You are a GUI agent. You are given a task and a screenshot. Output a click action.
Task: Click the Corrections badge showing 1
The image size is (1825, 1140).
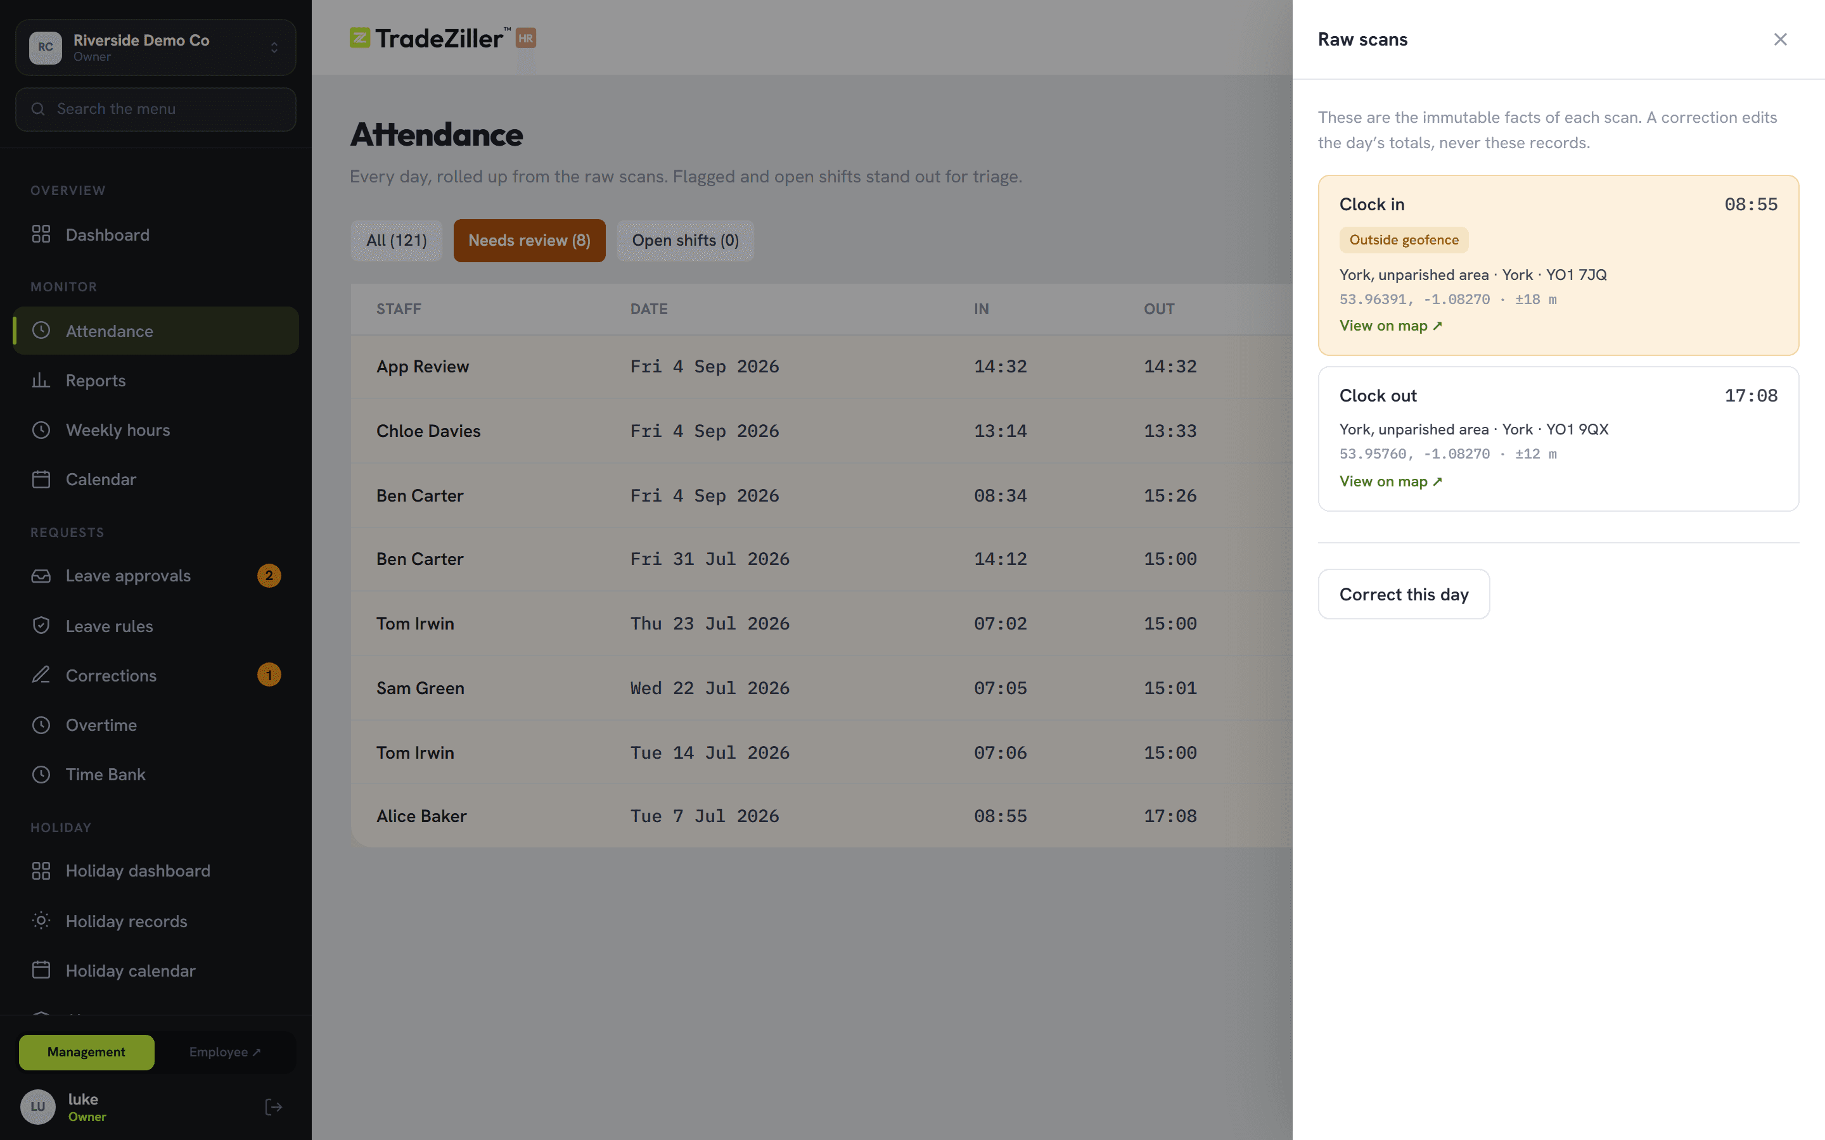[269, 674]
